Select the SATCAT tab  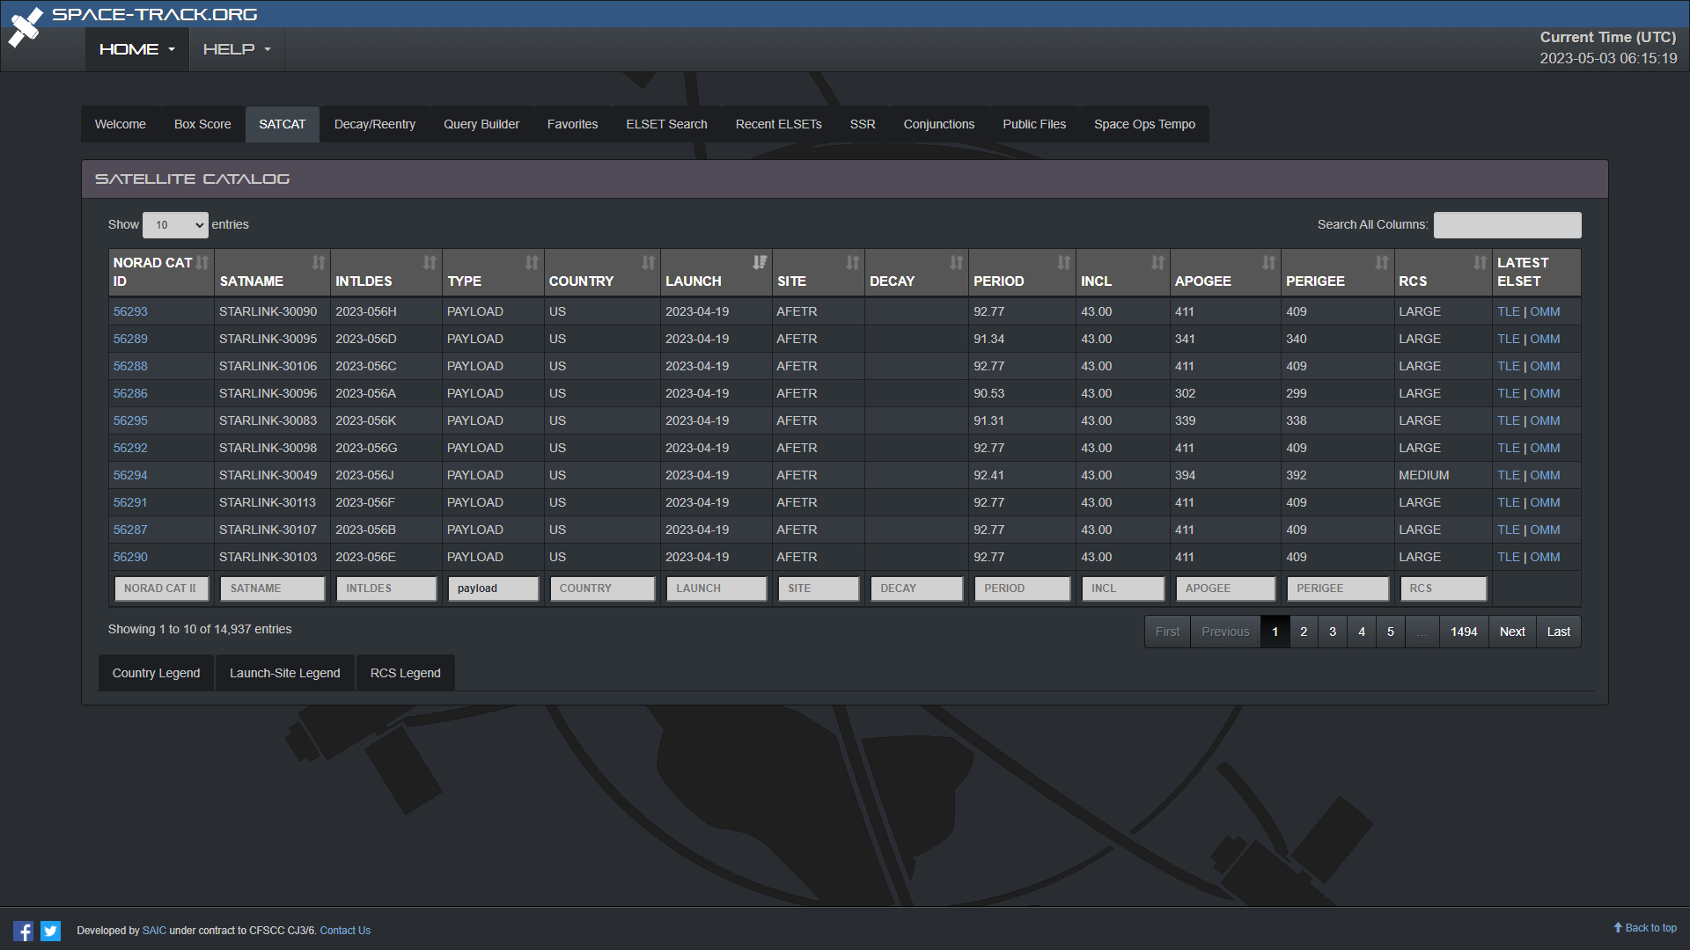[283, 124]
